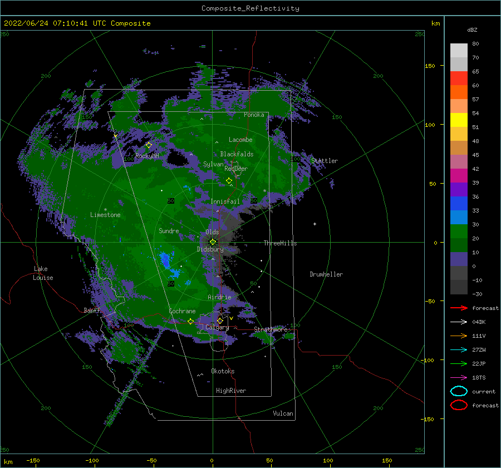Click the Lacombe city label
501x468 pixels.
(240, 140)
